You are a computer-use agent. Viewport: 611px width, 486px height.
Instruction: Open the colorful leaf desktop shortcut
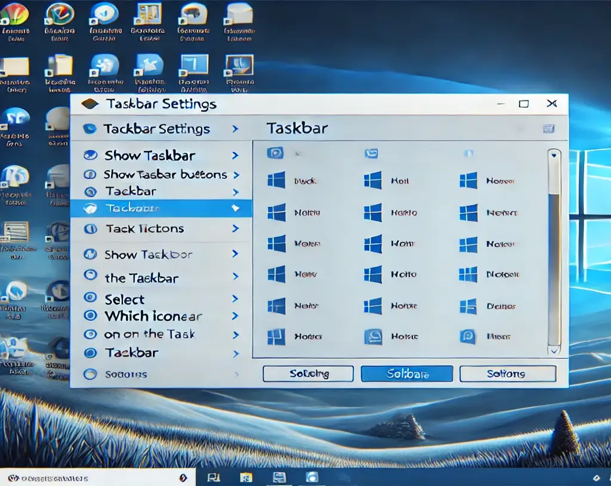point(14,14)
